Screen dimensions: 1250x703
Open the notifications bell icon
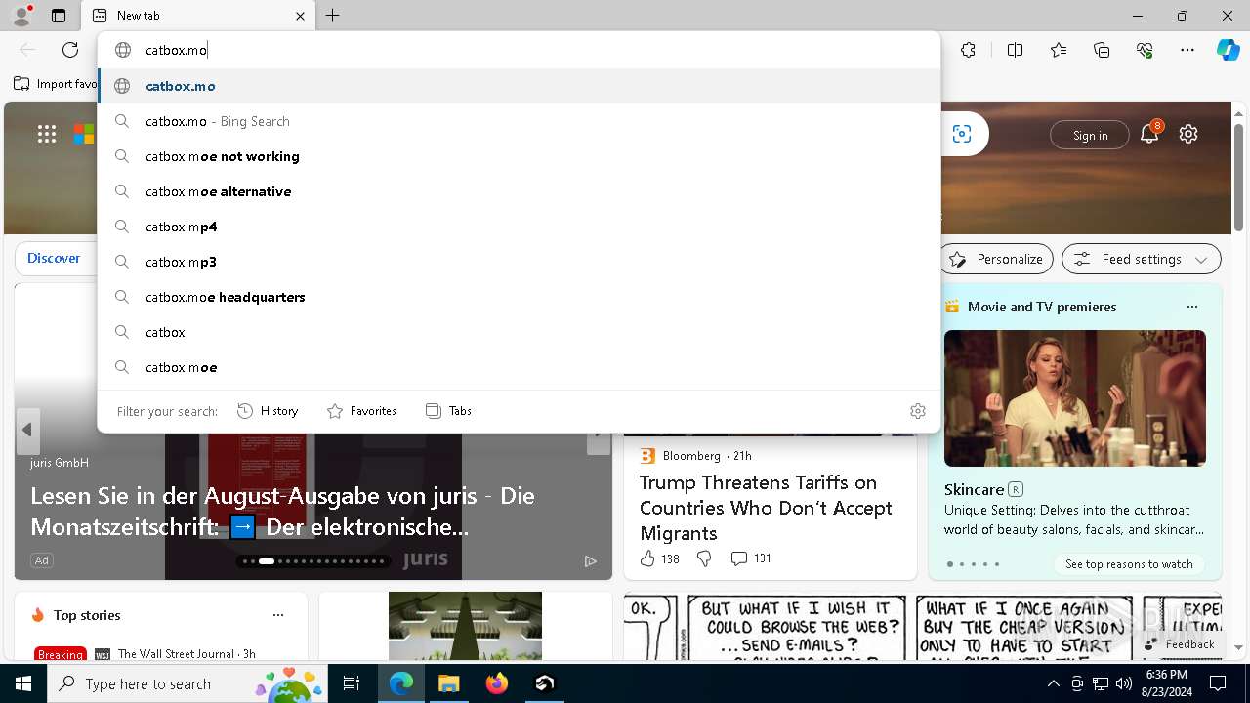click(1150, 133)
